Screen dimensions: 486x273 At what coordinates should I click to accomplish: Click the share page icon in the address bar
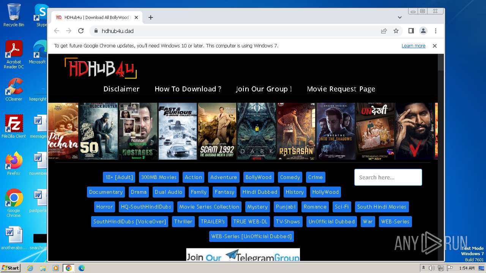(384, 31)
